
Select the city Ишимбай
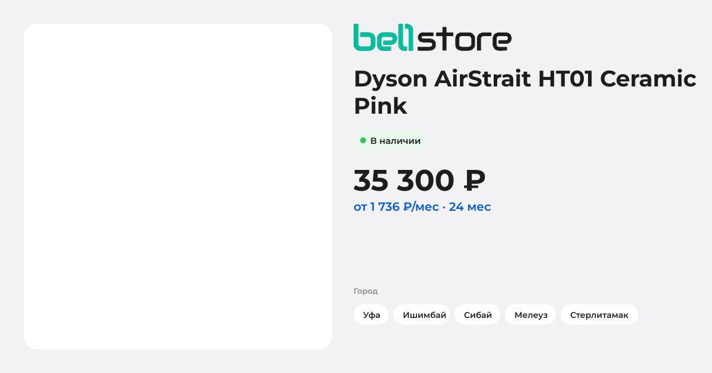pyautogui.click(x=424, y=315)
